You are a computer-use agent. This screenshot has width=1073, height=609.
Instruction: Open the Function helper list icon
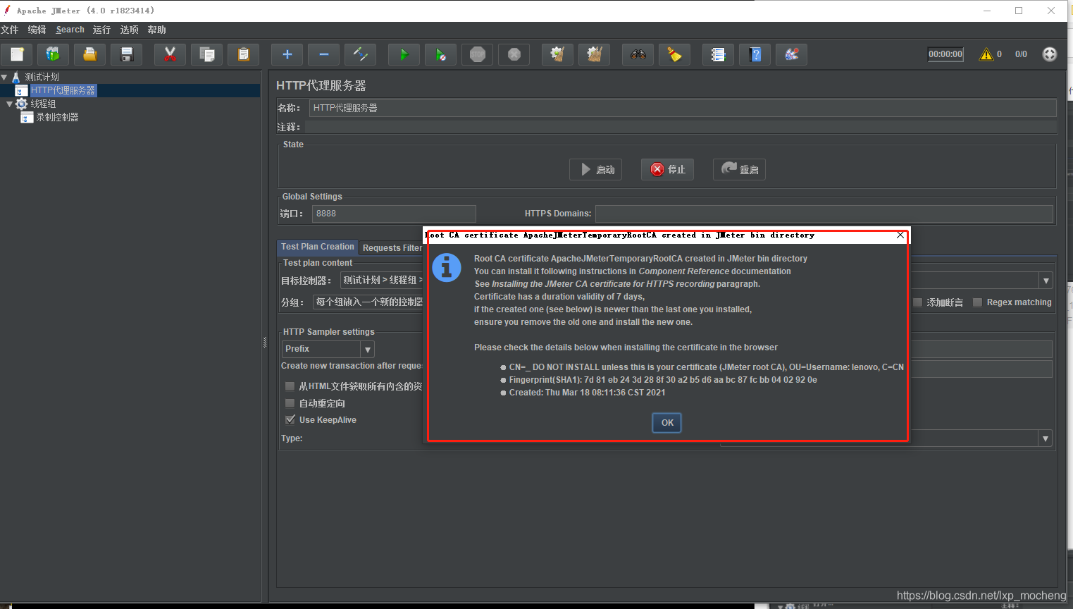(718, 54)
